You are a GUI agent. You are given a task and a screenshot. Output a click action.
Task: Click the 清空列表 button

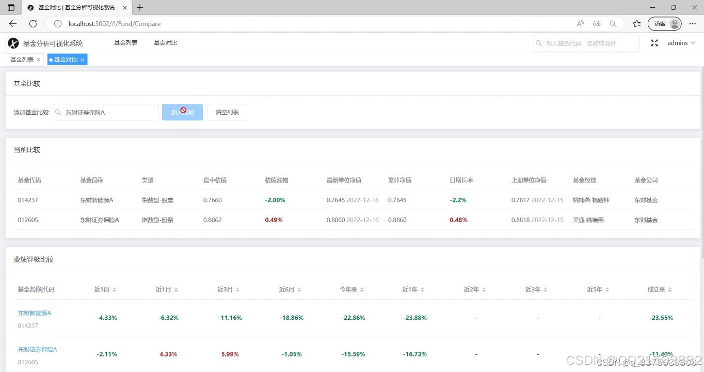227,112
